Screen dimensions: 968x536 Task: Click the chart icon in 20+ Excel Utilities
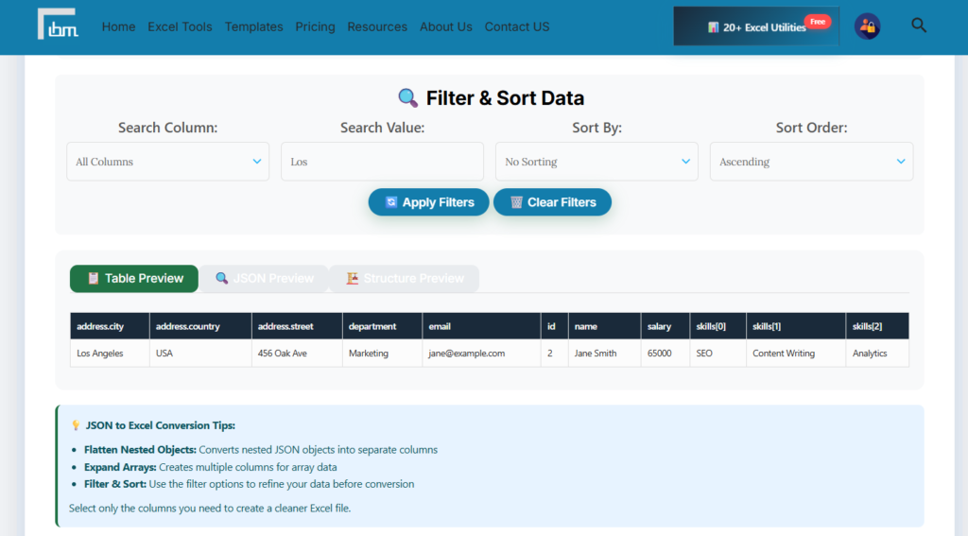[x=713, y=27]
